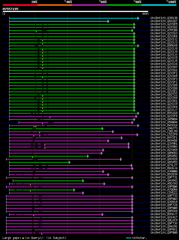
Task: Click the UniRef100_Q3YMR0 label
Action: pyautogui.click(x=164, y=147)
